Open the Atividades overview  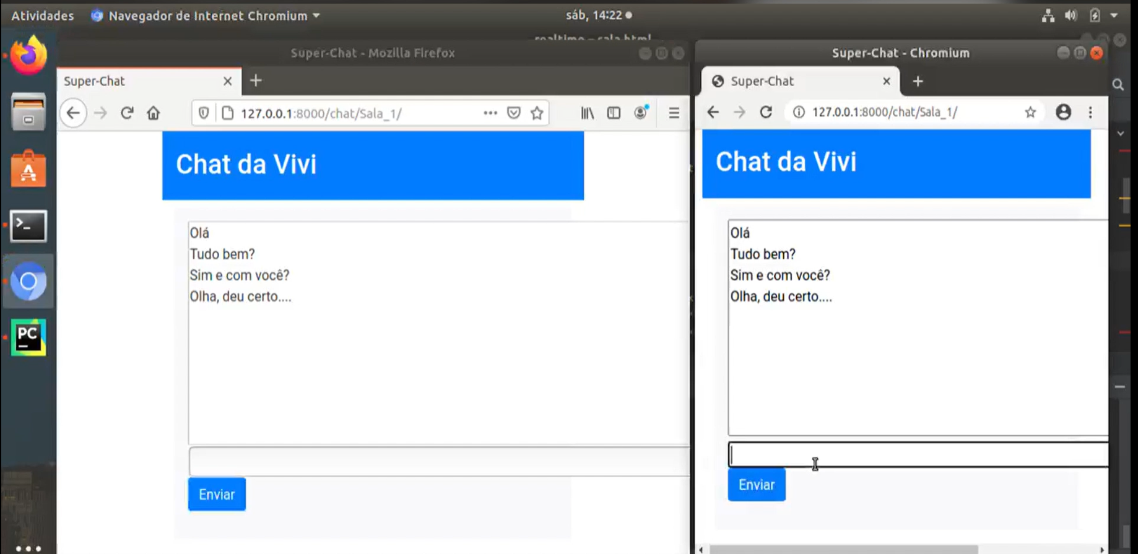42,15
